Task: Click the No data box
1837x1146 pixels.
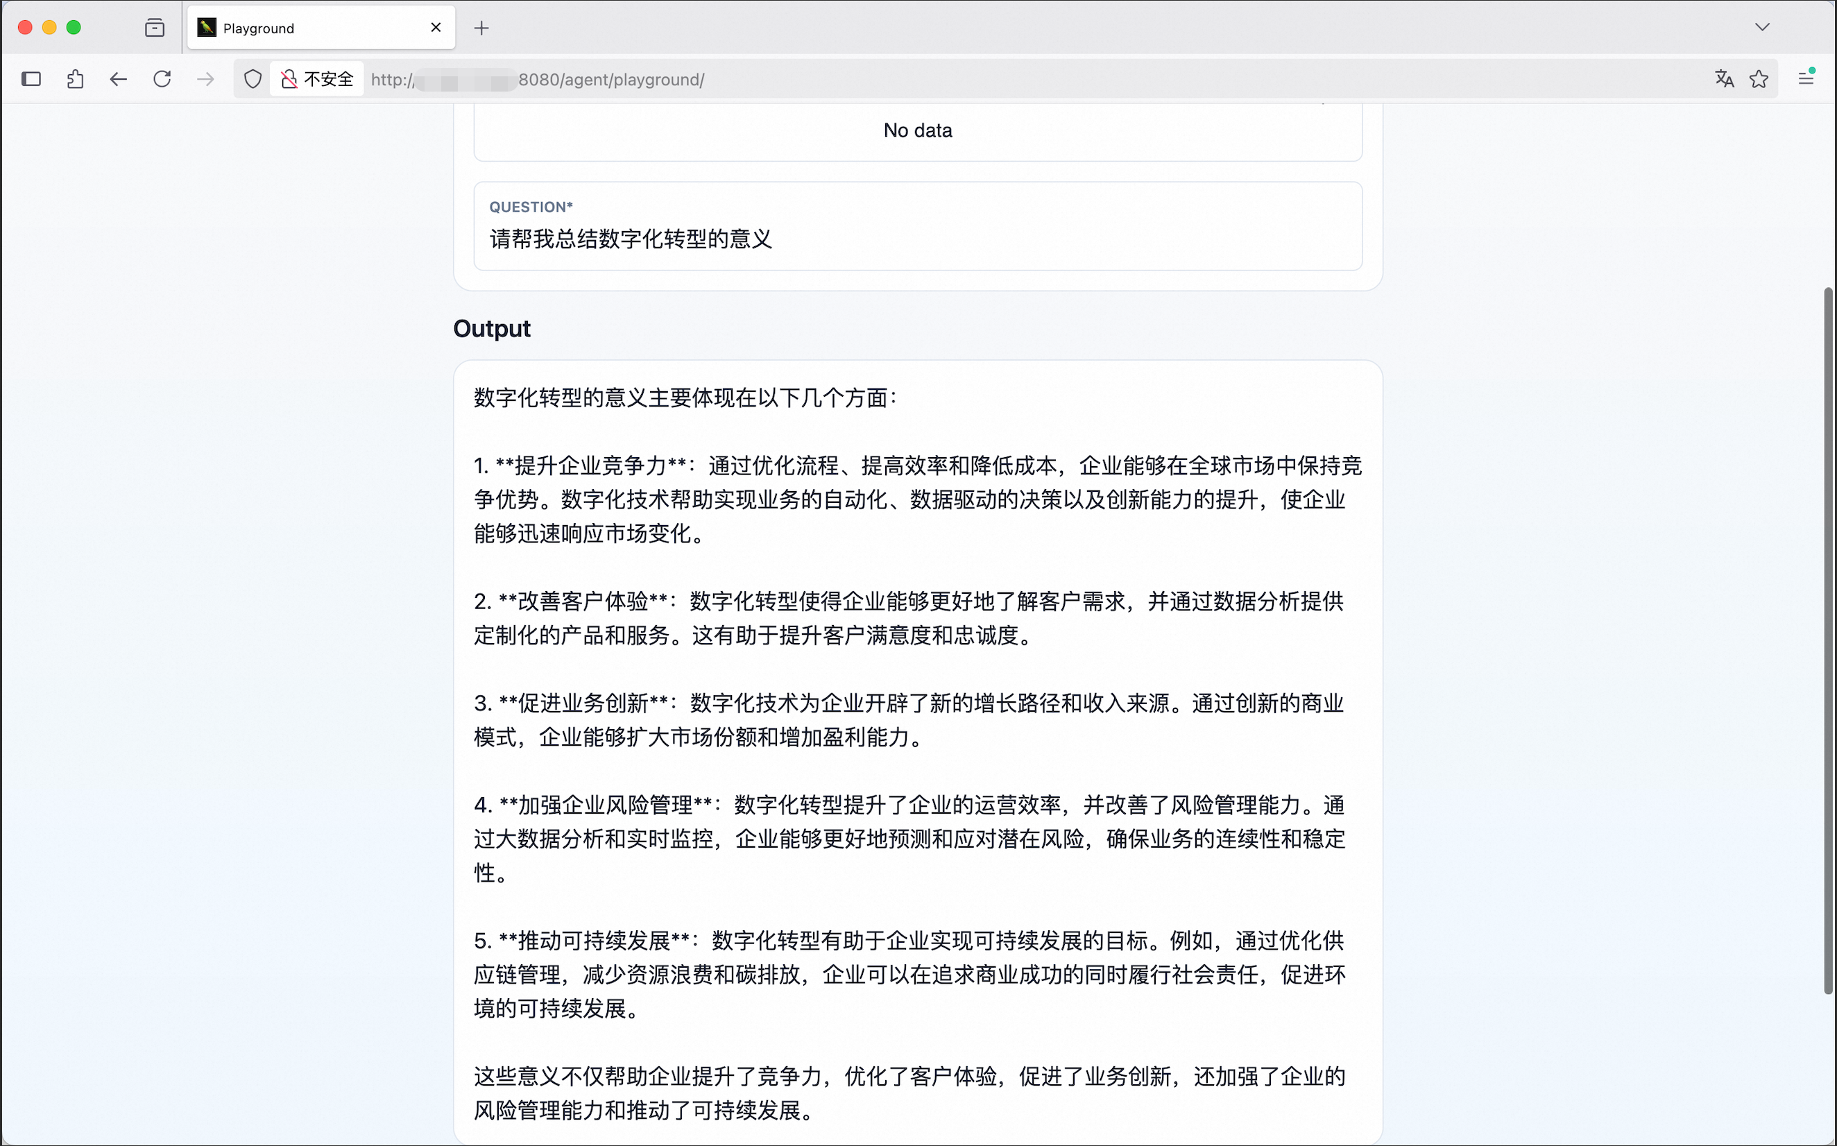Action: pyautogui.click(x=917, y=130)
